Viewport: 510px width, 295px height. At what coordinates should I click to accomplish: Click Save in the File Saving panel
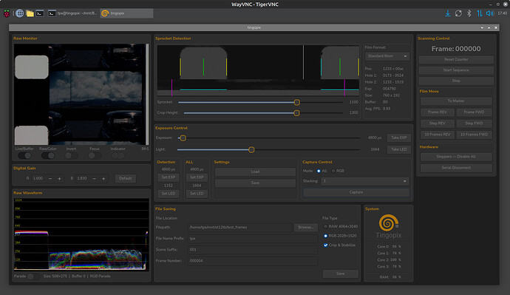point(341,274)
